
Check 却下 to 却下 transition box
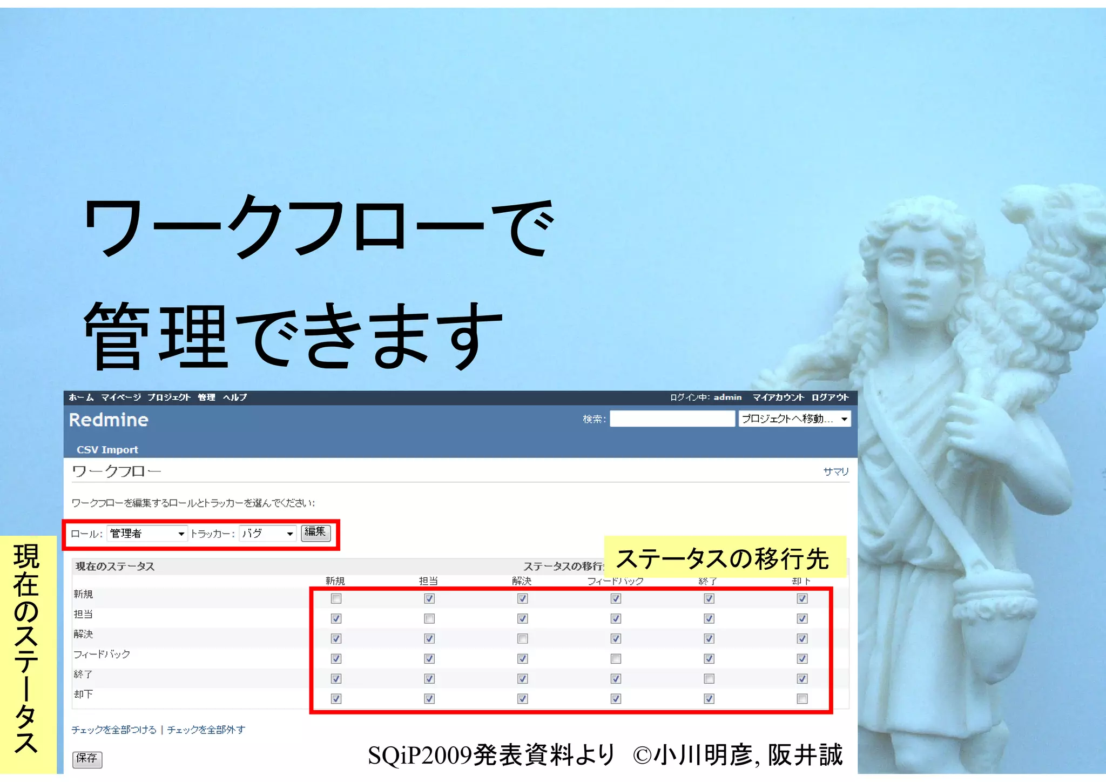click(x=802, y=698)
